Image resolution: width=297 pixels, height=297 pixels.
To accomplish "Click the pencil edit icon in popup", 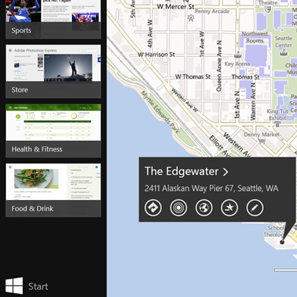I will click(255, 208).
